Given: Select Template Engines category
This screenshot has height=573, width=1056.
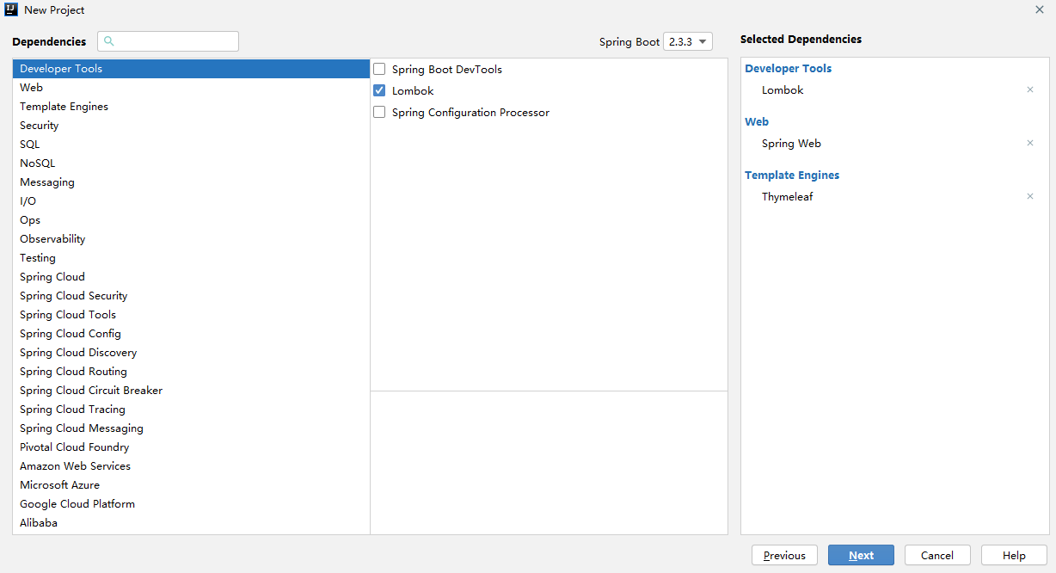Looking at the screenshot, I should point(191,107).
